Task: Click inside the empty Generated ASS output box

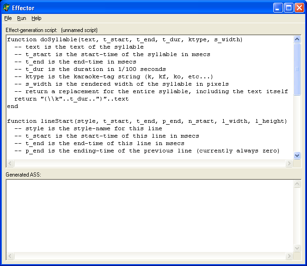Action: 150,216
